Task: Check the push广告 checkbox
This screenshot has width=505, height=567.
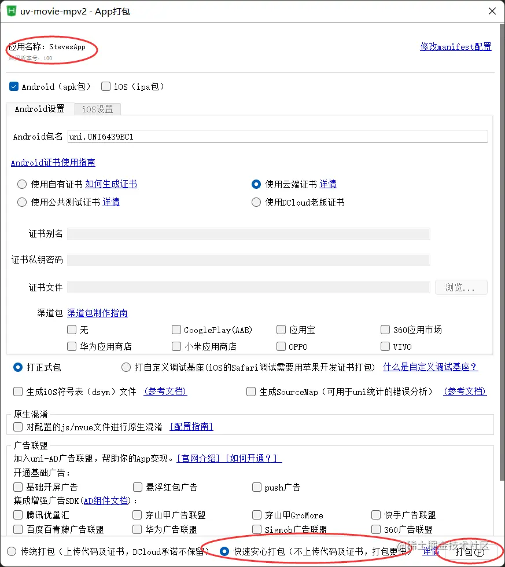Action: (257, 487)
